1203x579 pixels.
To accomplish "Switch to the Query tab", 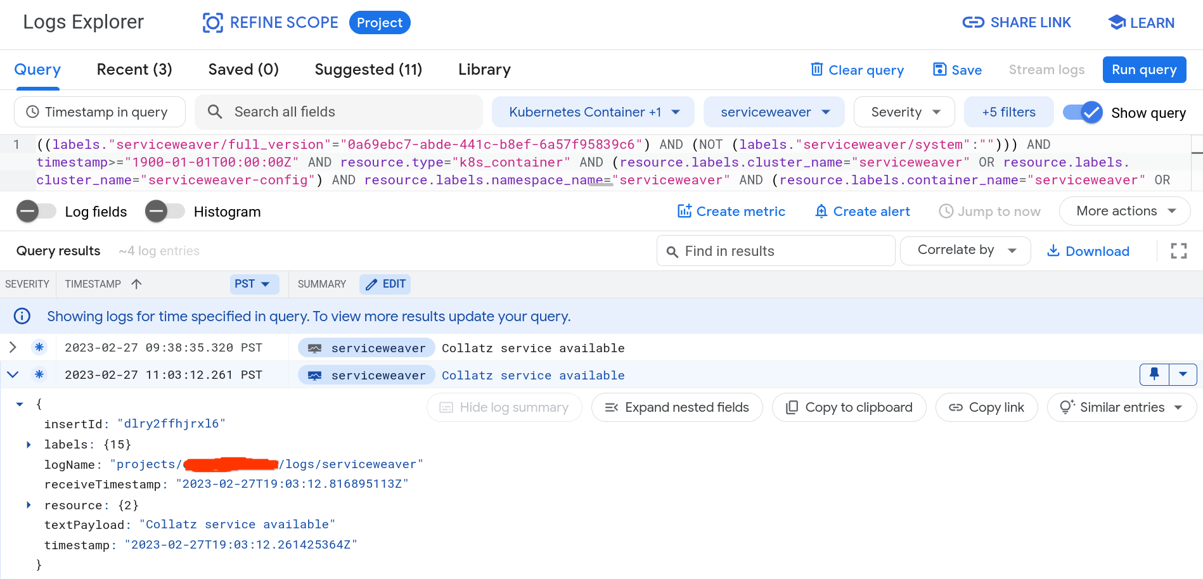I will pyautogui.click(x=37, y=69).
